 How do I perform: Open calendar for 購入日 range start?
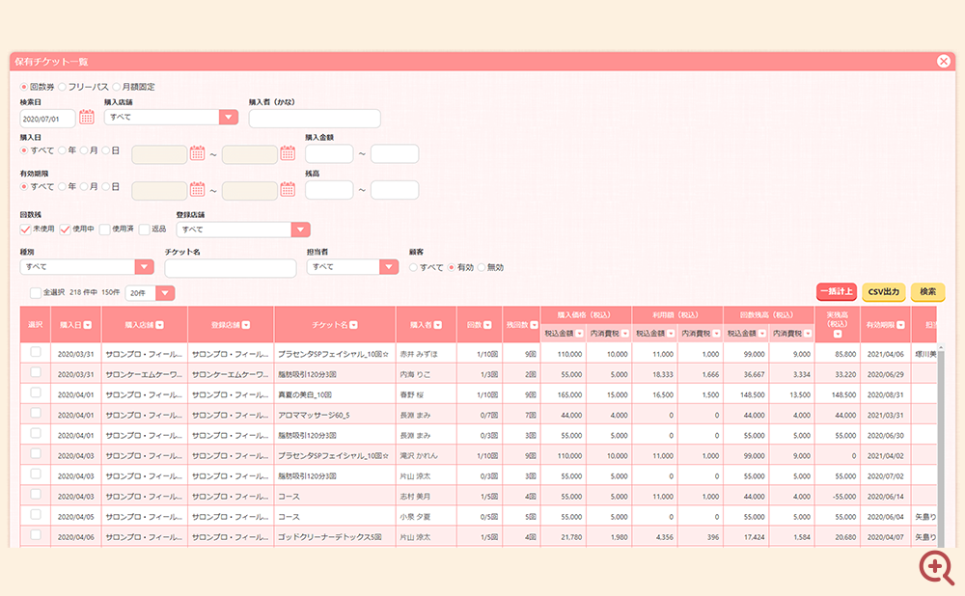point(197,153)
